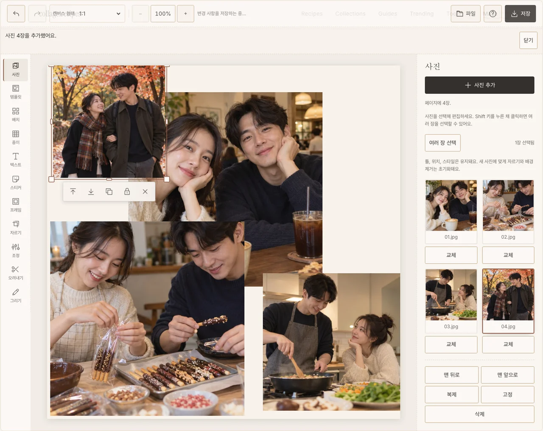The height and width of the screenshot is (431, 543).
Task: Toggle 여러 장 선택 multi-select mode
Action: click(442, 143)
